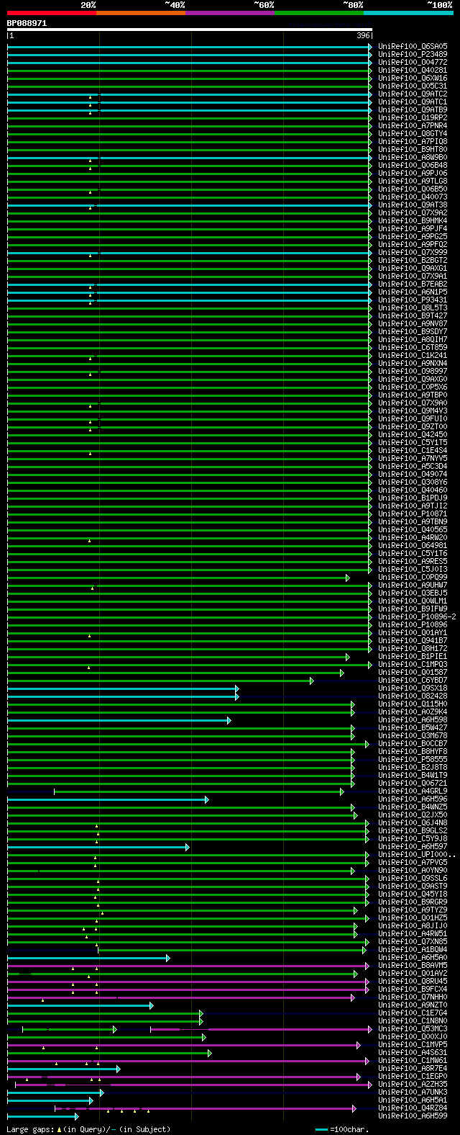Screen dimensions: 460x1135
Task: Select the UniRef100_A2ZH35 label
Action: click(413, 1085)
